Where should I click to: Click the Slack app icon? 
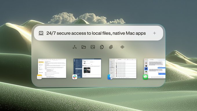(x=75, y=77)
